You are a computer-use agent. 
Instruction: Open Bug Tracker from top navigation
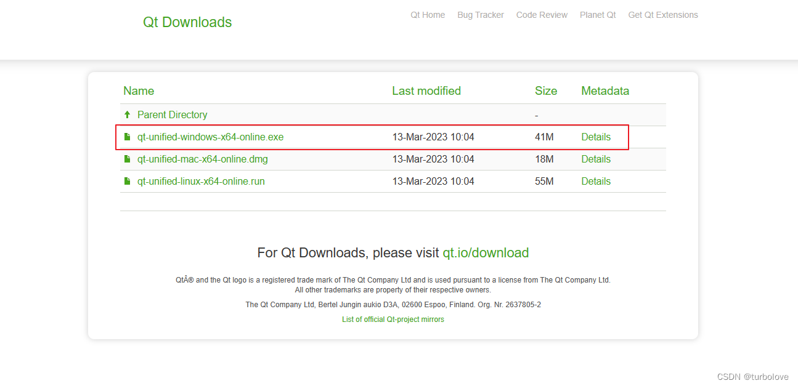click(x=481, y=15)
